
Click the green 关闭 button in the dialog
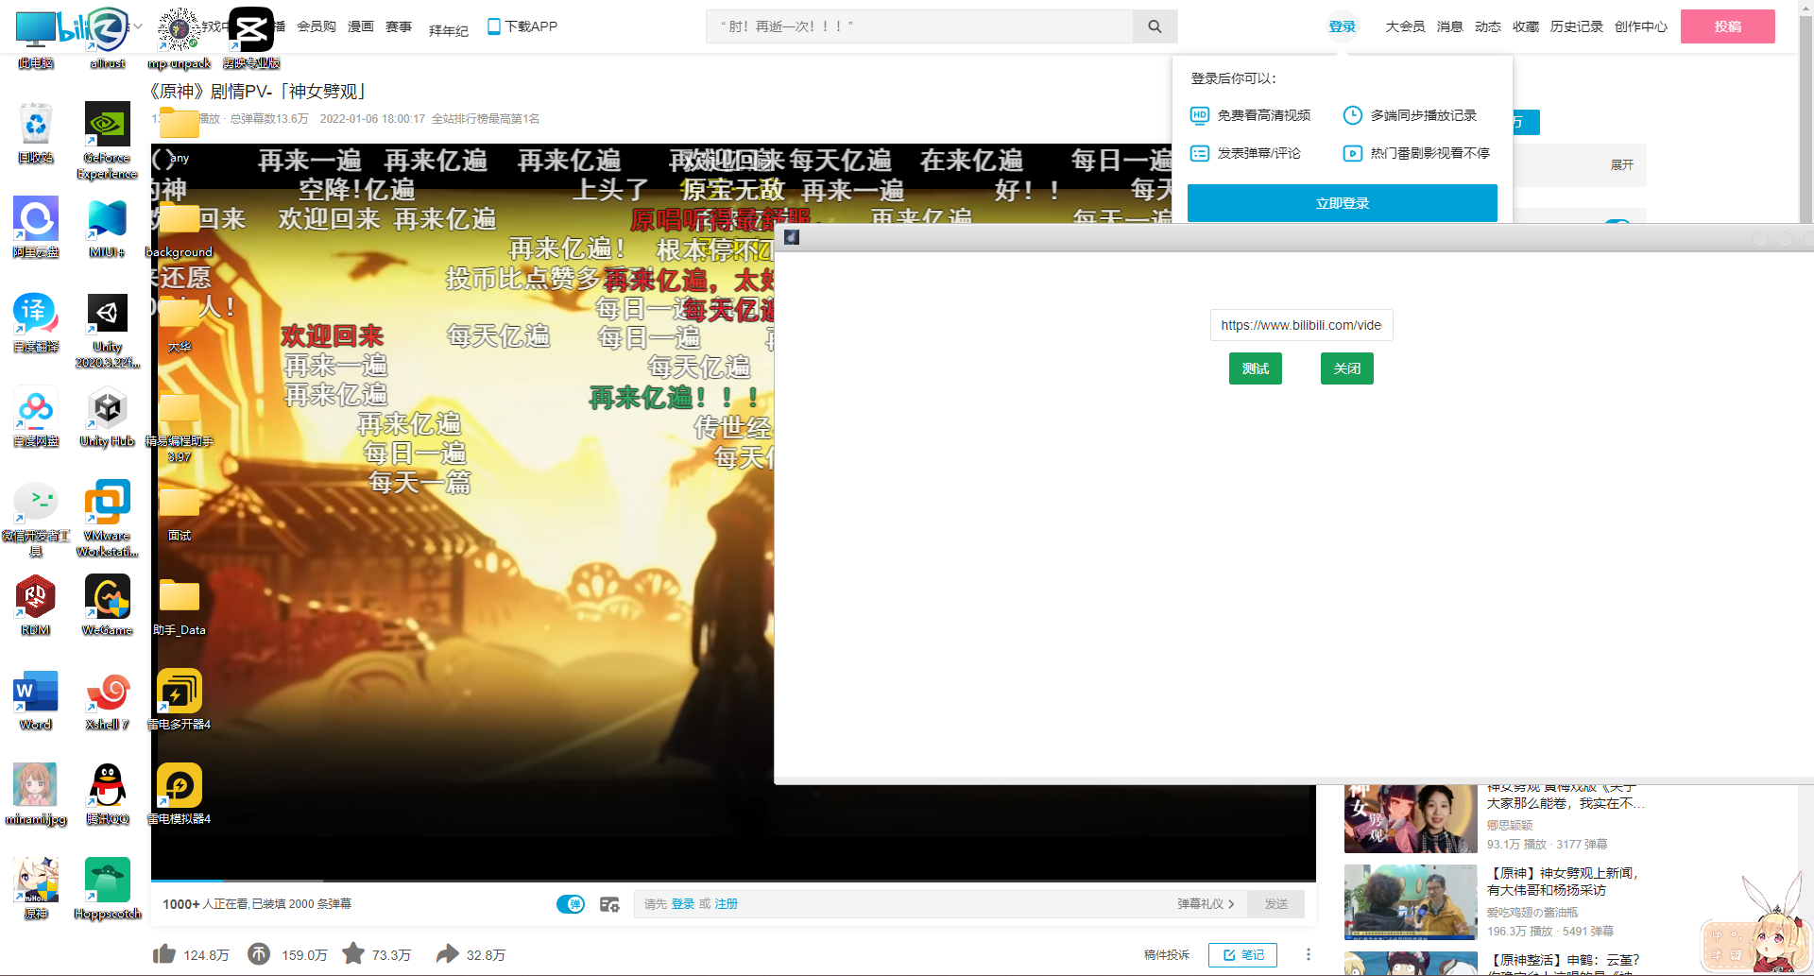point(1346,368)
